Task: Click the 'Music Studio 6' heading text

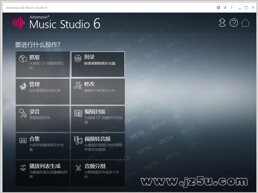Action: point(65,24)
